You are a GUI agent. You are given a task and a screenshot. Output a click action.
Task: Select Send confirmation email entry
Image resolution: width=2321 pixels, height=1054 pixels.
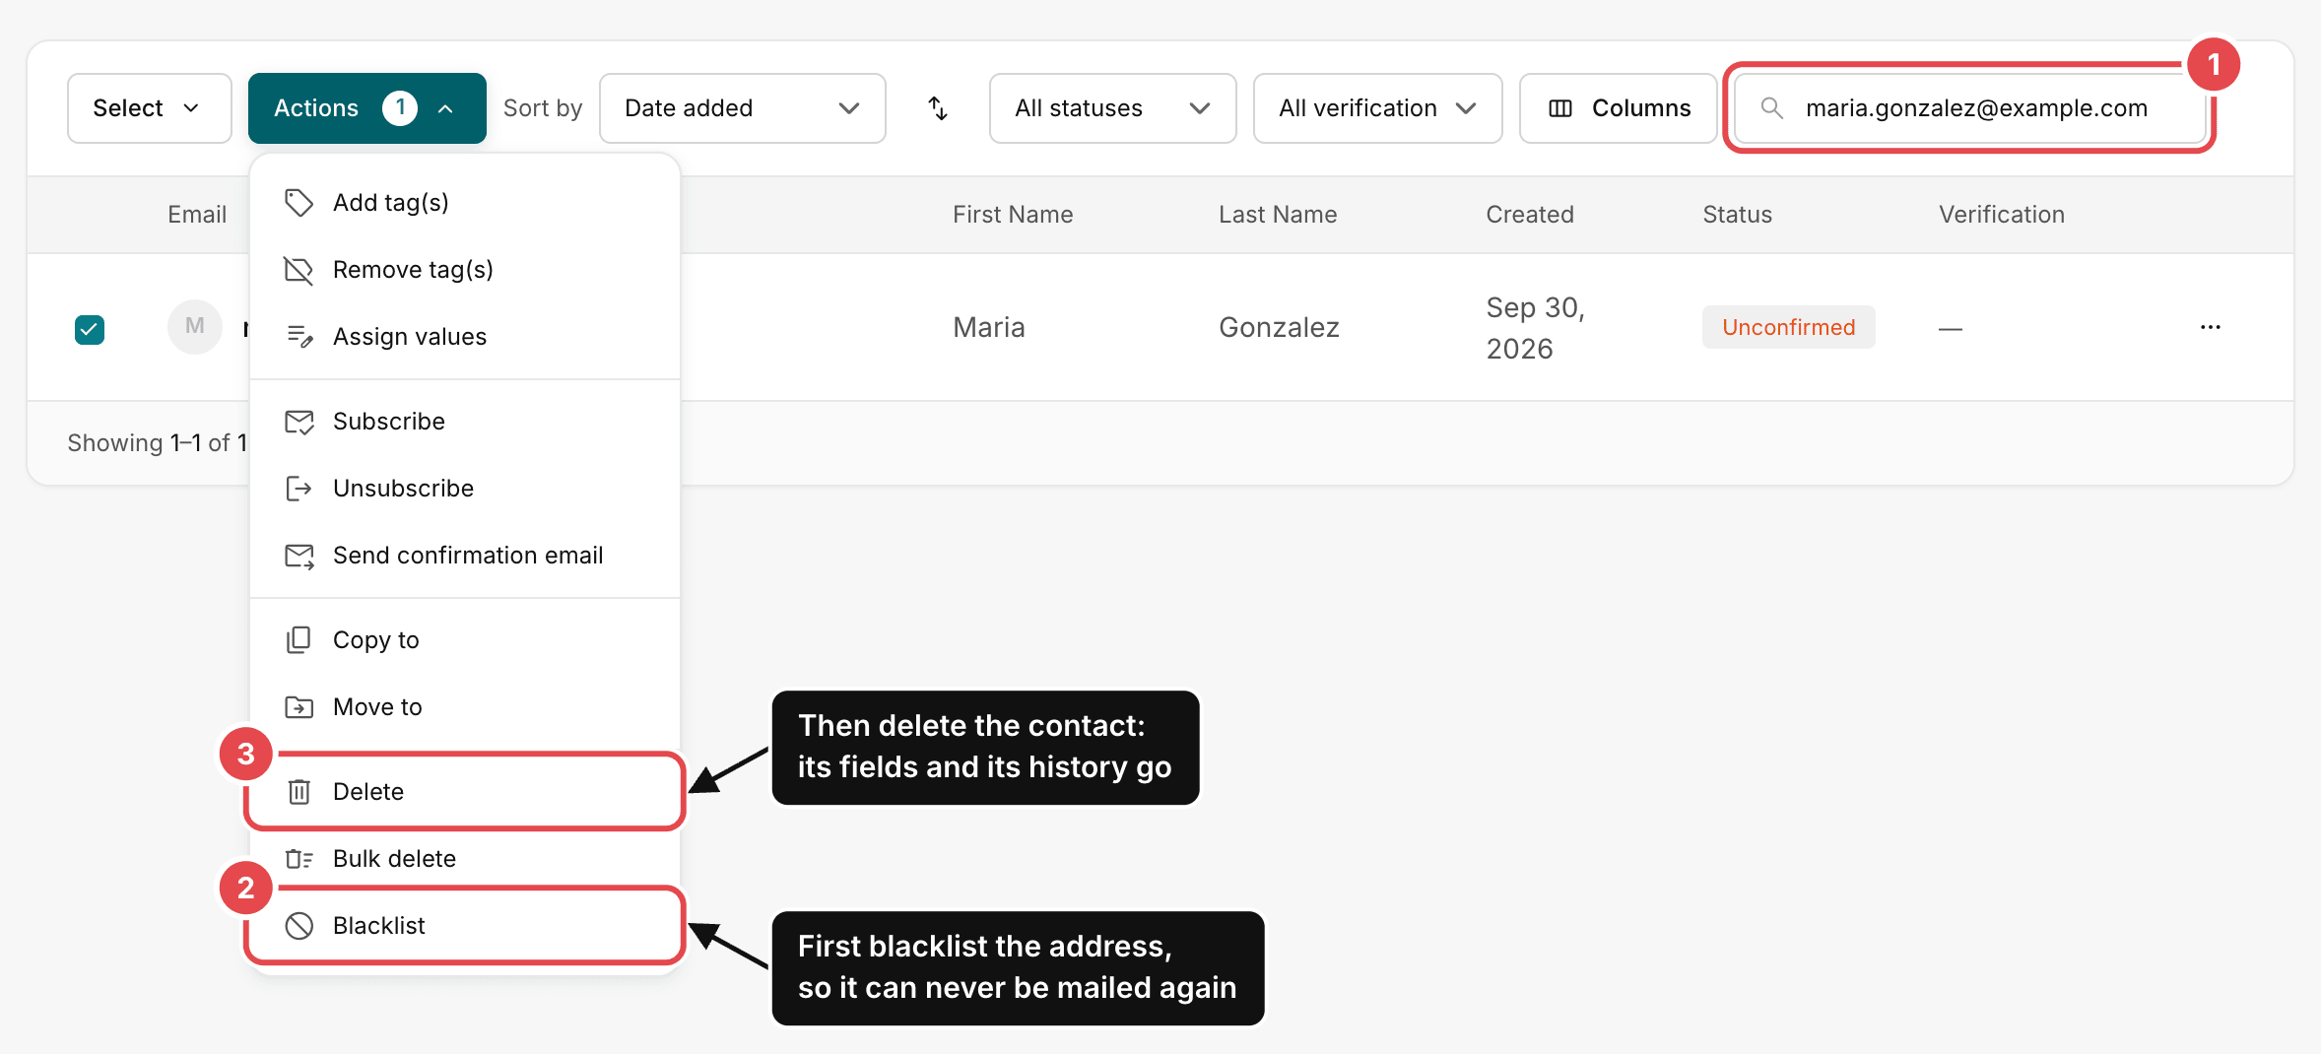(465, 556)
